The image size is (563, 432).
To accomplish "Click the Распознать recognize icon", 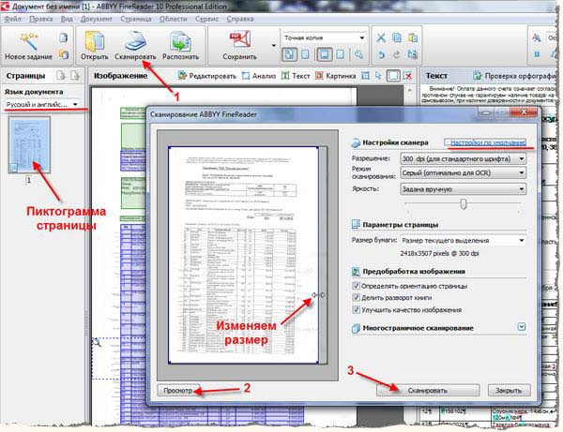I will pos(180,41).
